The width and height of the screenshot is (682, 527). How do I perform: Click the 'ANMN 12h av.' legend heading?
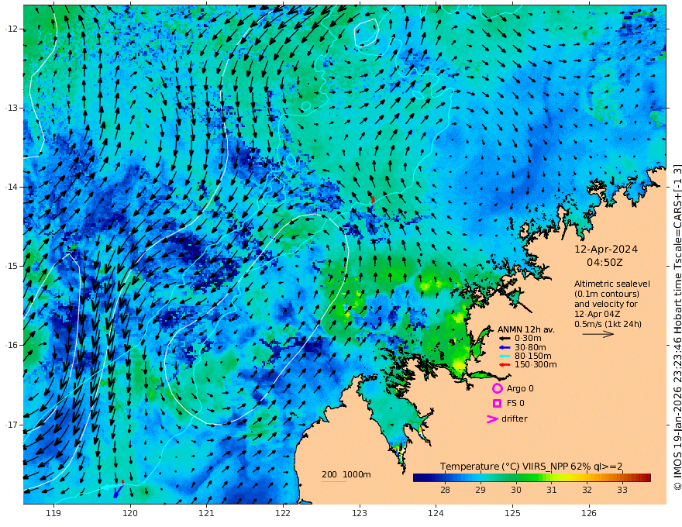pos(526,329)
